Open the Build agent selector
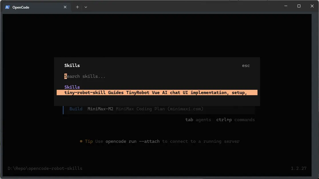The height and width of the screenshot is (179, 319). point(76,109)
